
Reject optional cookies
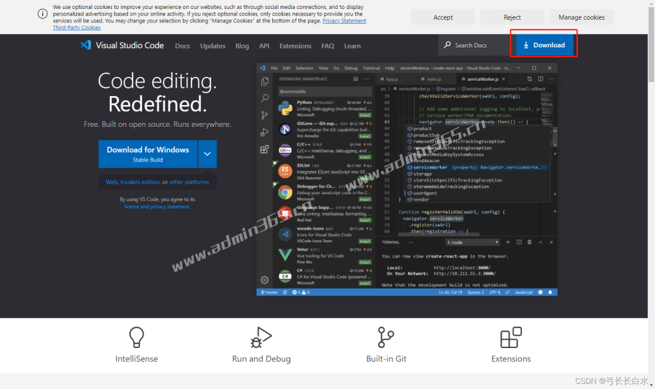pos(512,17)
